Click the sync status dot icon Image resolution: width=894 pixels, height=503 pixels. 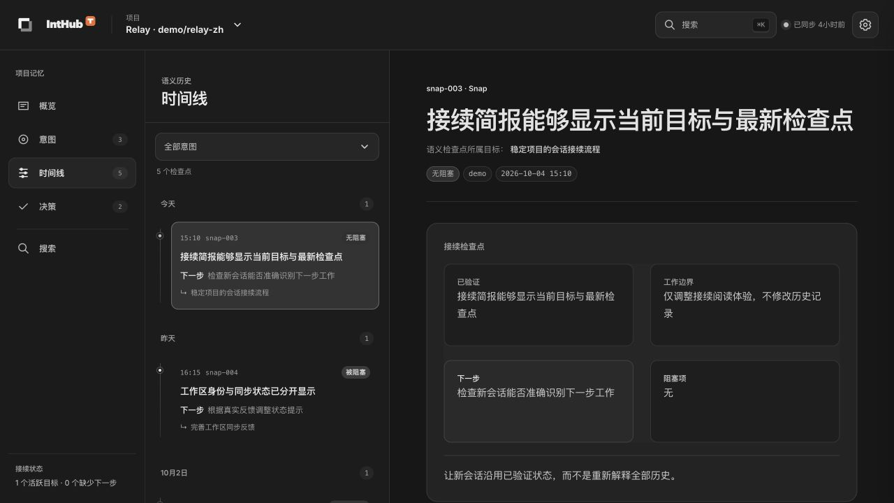pyautogui.click(x=786, y=24)
